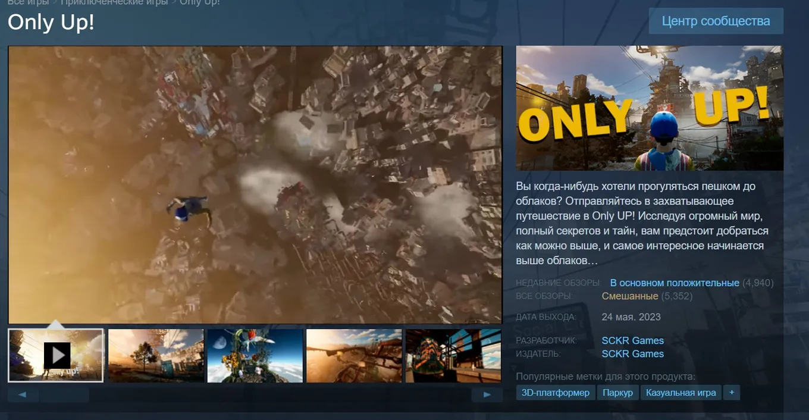809x420 pixels.
Task: Select the floating island with moon thumbnail
Action: [x=255, y=356]
